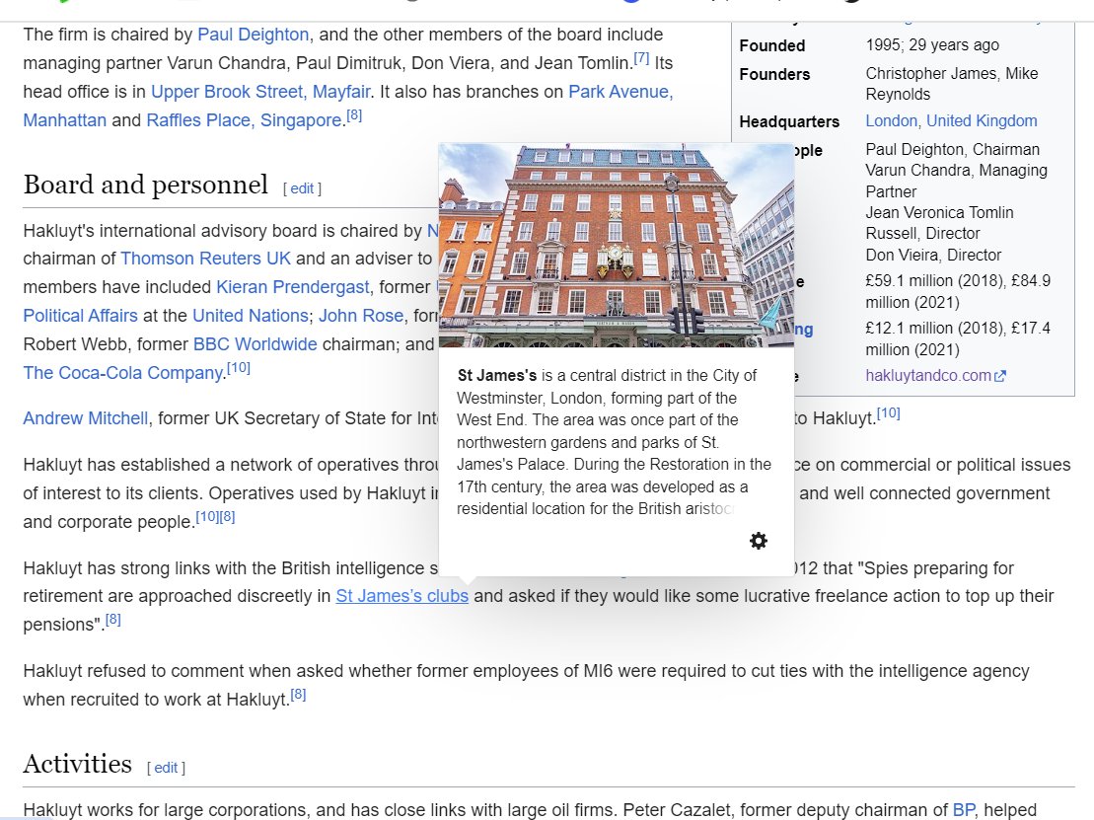The image size is (1094, 820).
Task: Open United Kingdom link in infobox
Action: click(x=982, y=120)
